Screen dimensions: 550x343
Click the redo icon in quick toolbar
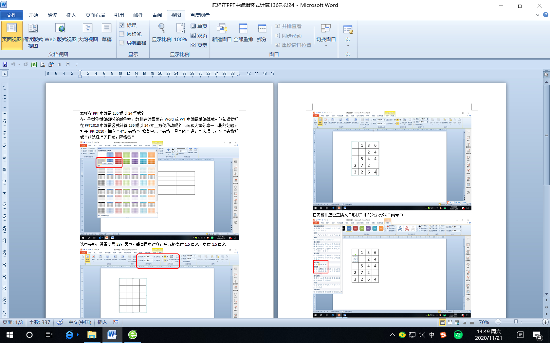(x=26, y=64)
